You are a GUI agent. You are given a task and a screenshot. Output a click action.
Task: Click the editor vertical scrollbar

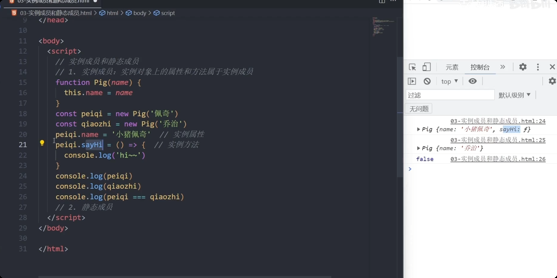click(400, 116)
